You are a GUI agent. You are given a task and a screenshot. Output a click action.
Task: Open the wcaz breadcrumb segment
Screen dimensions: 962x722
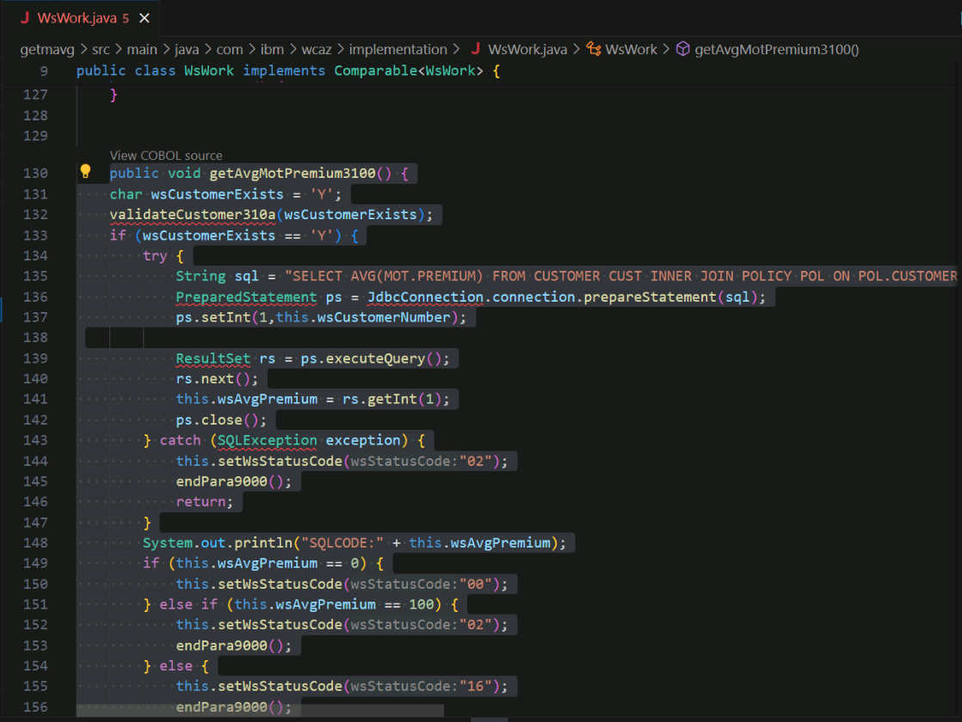click(316, 50)
